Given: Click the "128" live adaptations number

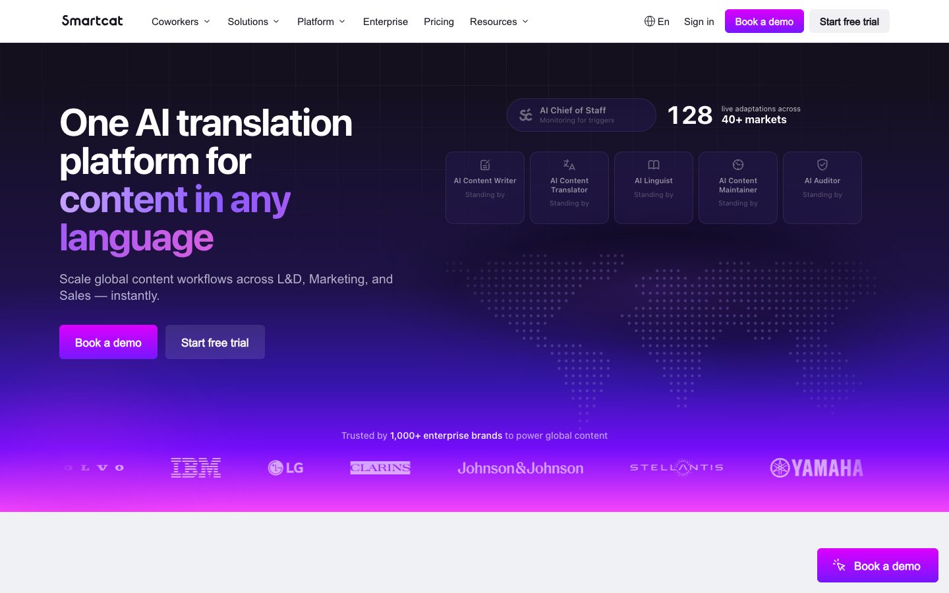Looking at the screenshot, I should pyautogui.click(x=690, y=115).
